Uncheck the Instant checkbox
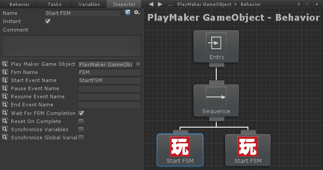323x170 pixels. click(x=47, y=21)
